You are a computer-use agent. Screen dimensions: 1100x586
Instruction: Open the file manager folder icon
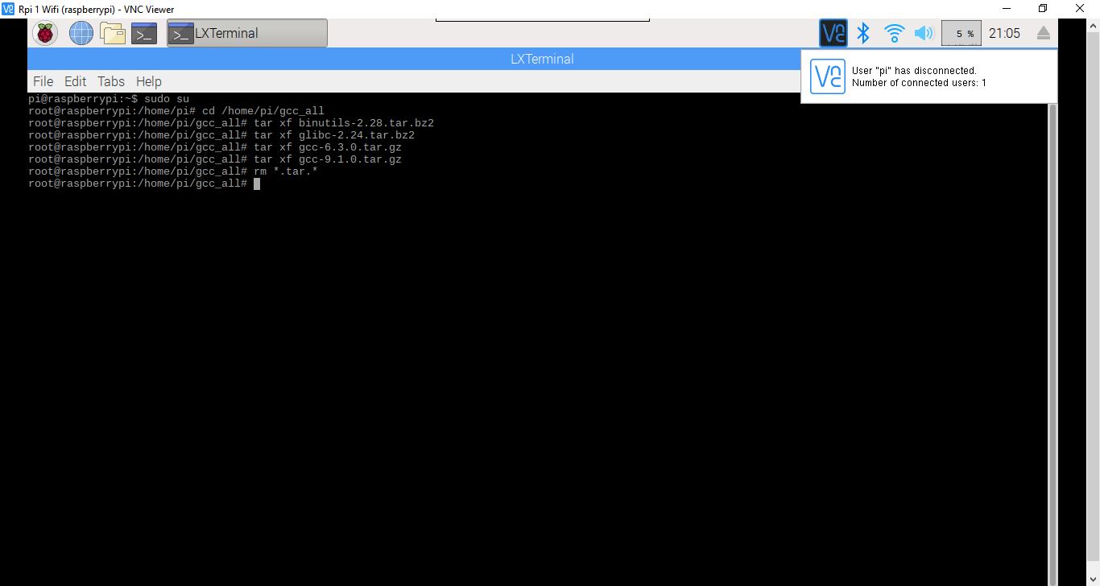click(x=113, y=33)
